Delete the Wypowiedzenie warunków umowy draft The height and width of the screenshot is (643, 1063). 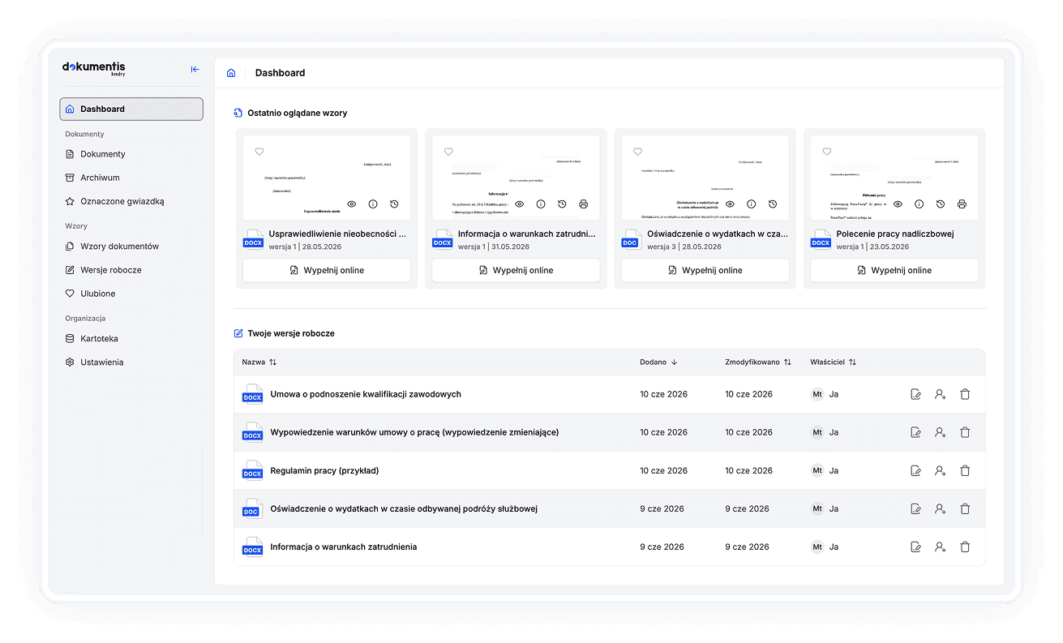965,433
